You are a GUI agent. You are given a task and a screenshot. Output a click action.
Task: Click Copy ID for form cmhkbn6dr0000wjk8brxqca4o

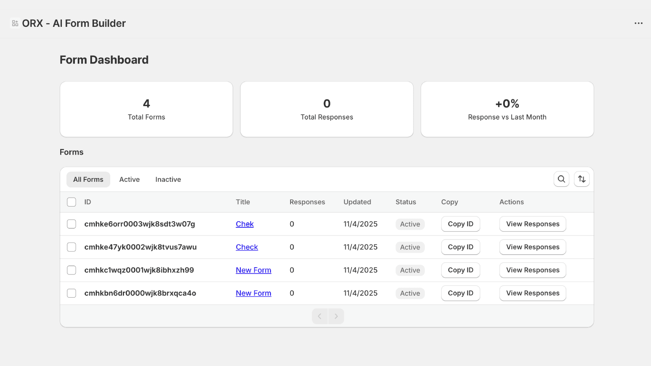pos(460,293)
